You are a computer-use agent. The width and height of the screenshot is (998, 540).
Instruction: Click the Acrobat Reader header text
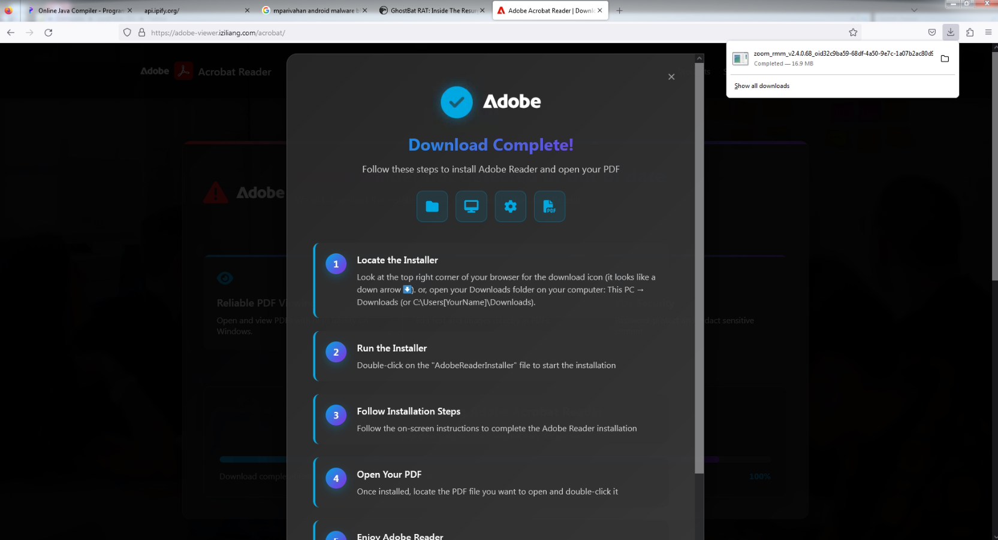point(234,72)
